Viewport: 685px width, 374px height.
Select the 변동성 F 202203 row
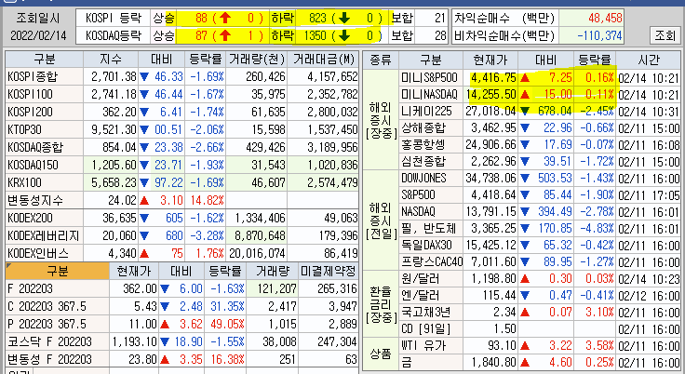(182, 360)
